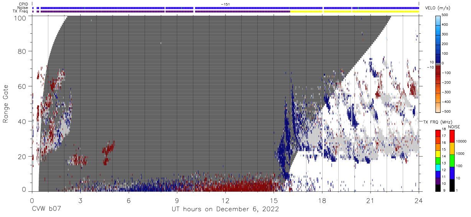Click the 24 tick on UT hours axis
The height and width of the screenshot is (217, 471).
point(418,201)
